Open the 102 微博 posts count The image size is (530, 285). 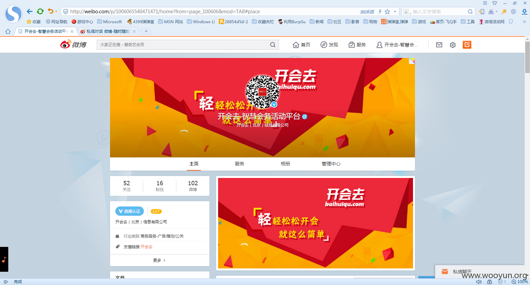coord(193,186)
